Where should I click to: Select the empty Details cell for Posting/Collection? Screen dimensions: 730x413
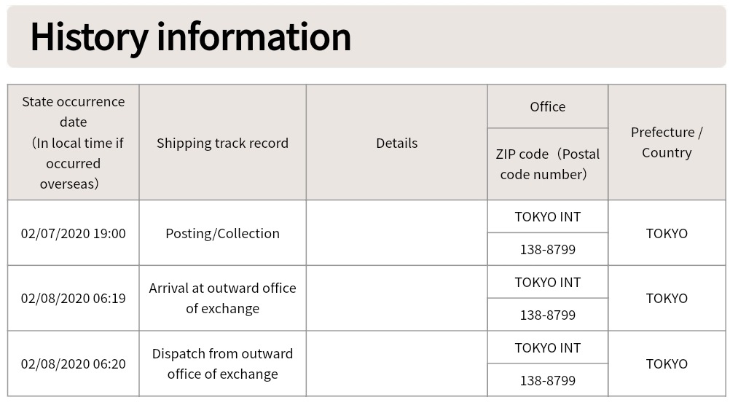396,233
